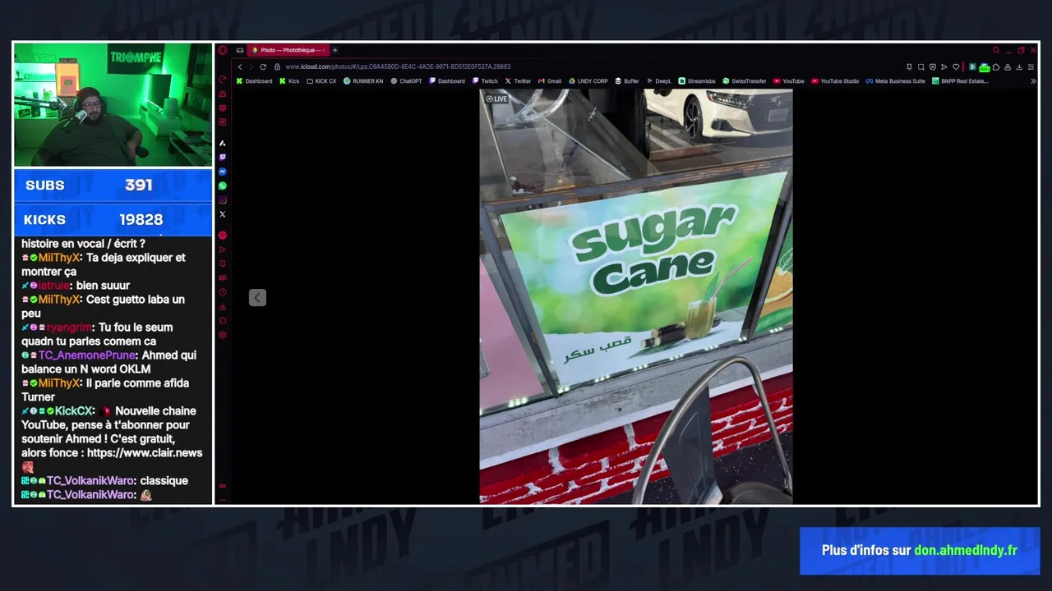Open the YouTube Studio bookmark
Viewport: 1052px width, 591px height.
pos(835,81)
